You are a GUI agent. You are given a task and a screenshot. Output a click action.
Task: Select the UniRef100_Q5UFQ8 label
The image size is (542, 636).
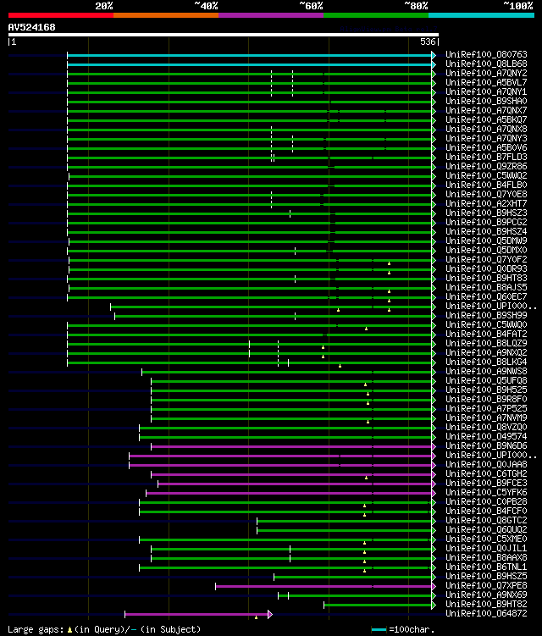(x=486, y=381)
